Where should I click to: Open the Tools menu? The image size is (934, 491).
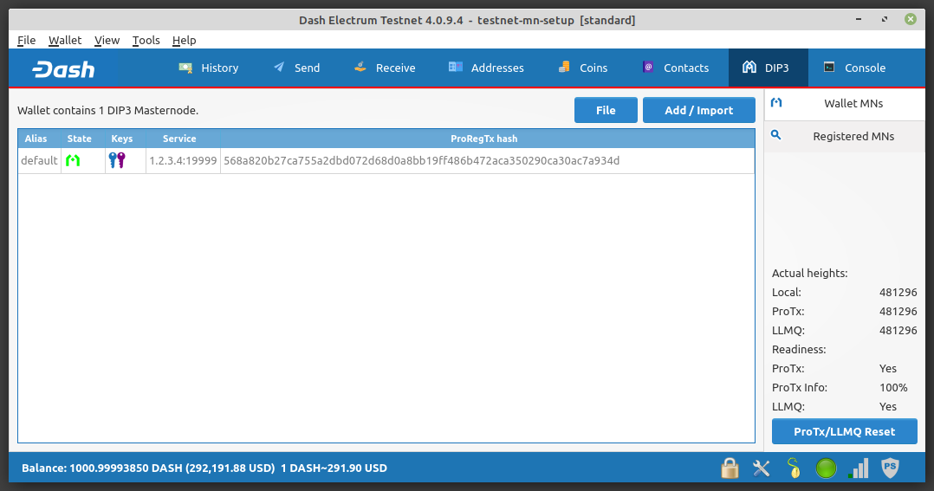coord(146,40)
